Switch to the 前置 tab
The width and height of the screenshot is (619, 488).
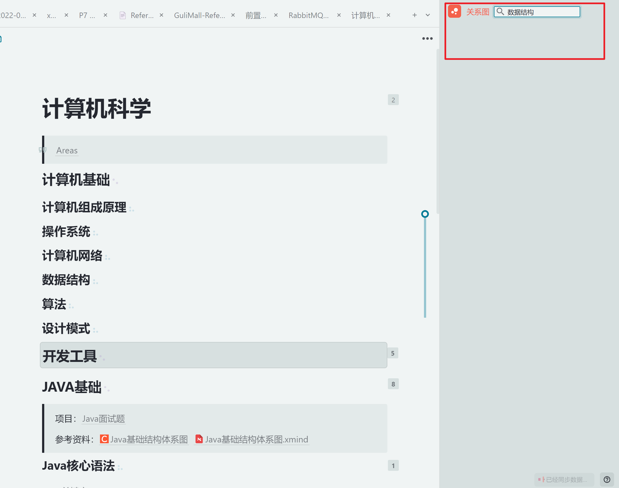point(256,16)
